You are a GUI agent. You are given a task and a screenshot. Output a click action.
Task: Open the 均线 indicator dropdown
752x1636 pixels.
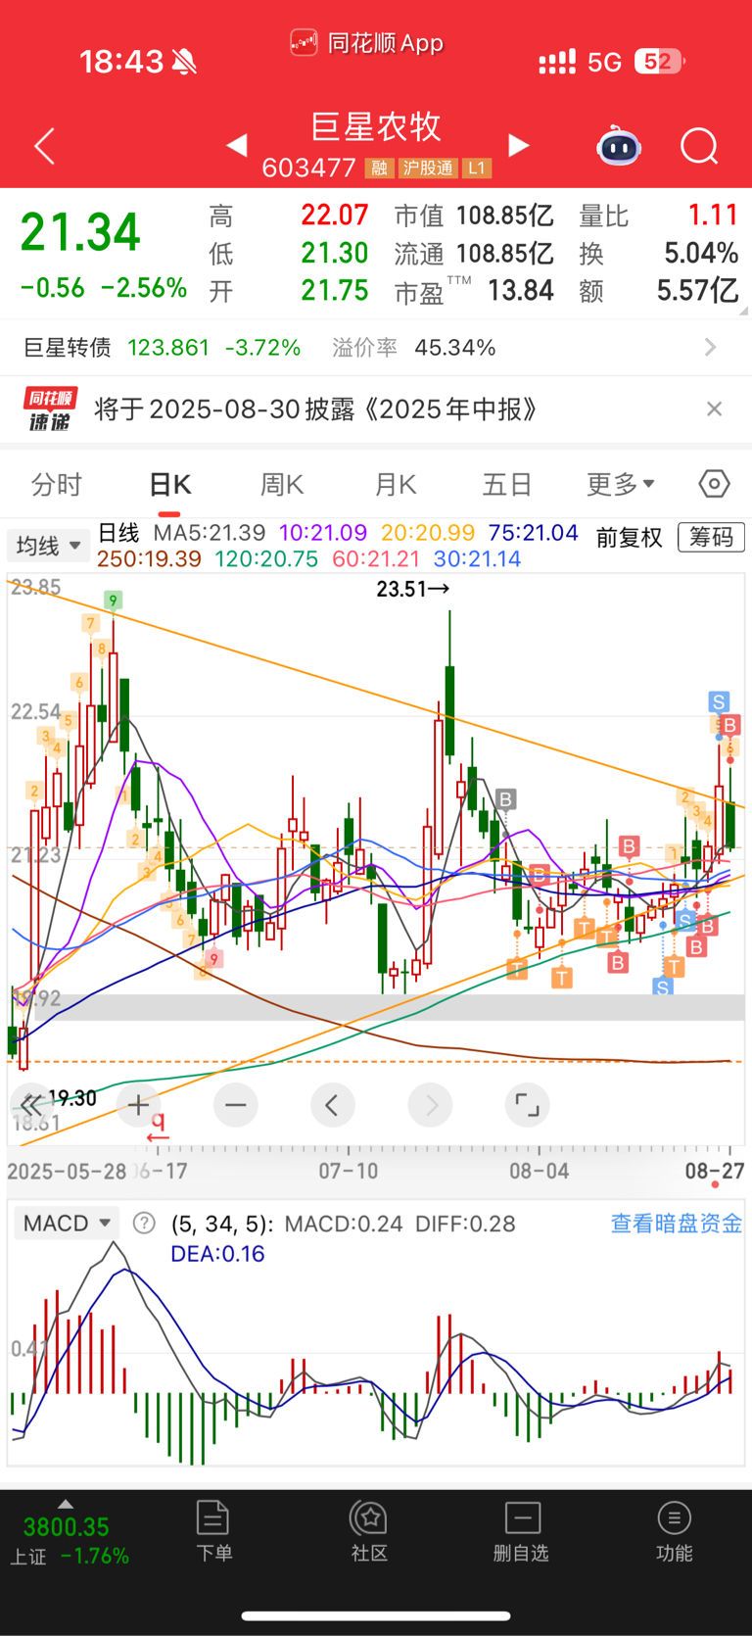tap(48, 546)
